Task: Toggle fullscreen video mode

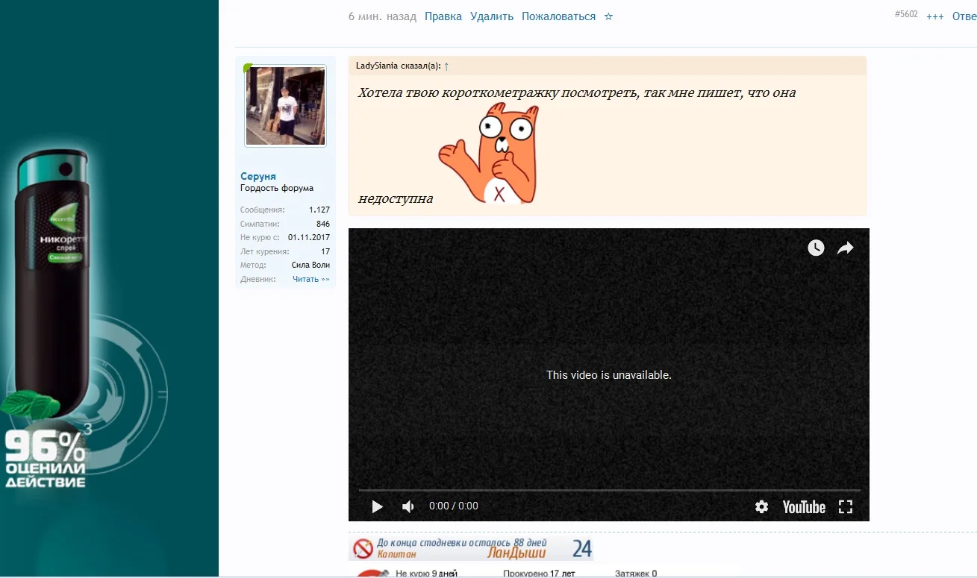Action: [845, 506]
